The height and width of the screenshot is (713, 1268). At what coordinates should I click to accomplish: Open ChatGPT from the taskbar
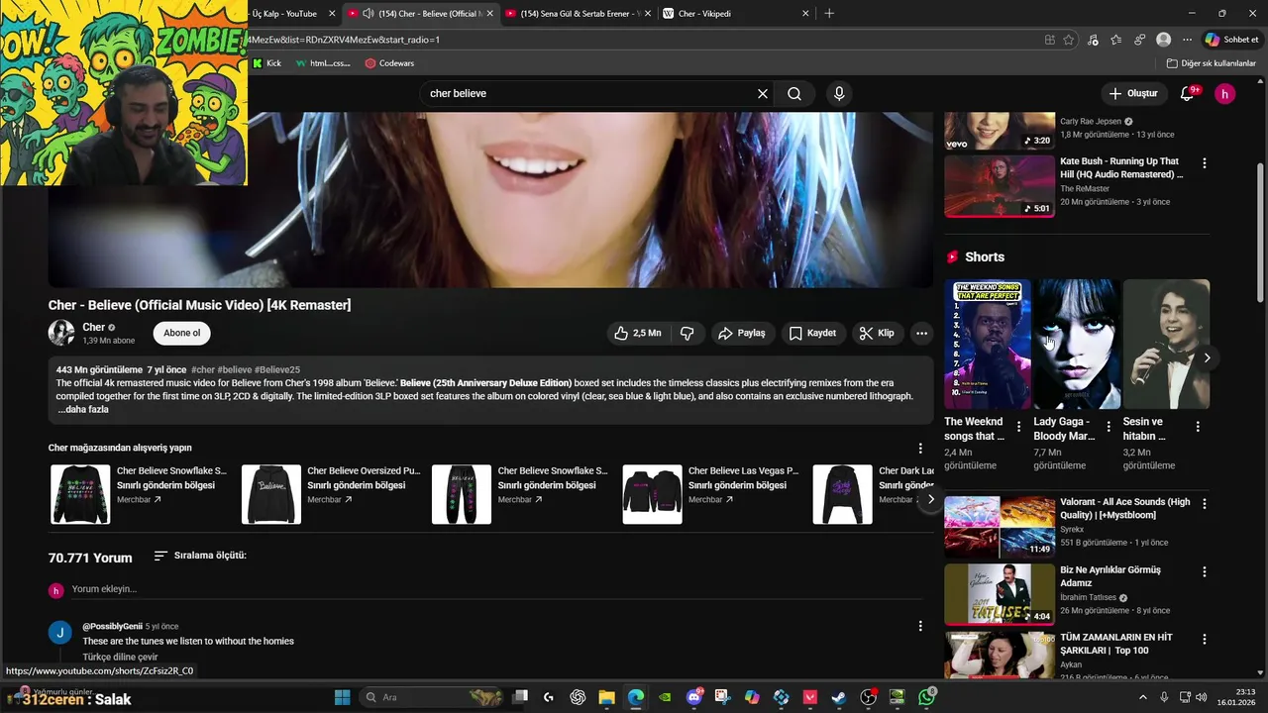coord(578,697)
